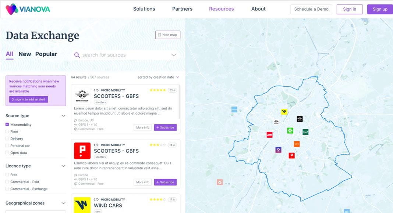
Task: Click the hide map button
Action: coord(168,35)
